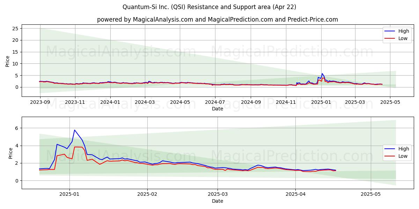Click the 'Date' x-axis label under the top chart
The height and width of the screenshot is (209, 419).
click(218, 109)
